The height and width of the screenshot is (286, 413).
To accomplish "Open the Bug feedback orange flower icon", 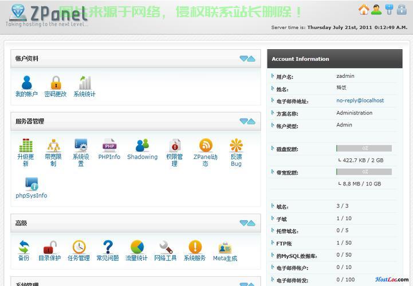I will tap(236, 145).
